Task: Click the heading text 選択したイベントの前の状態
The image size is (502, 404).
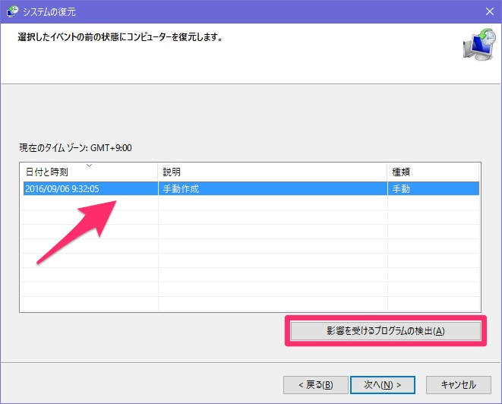Action: 68,37
